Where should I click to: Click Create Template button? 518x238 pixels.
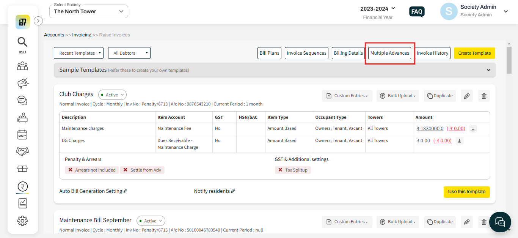point(474,53)
